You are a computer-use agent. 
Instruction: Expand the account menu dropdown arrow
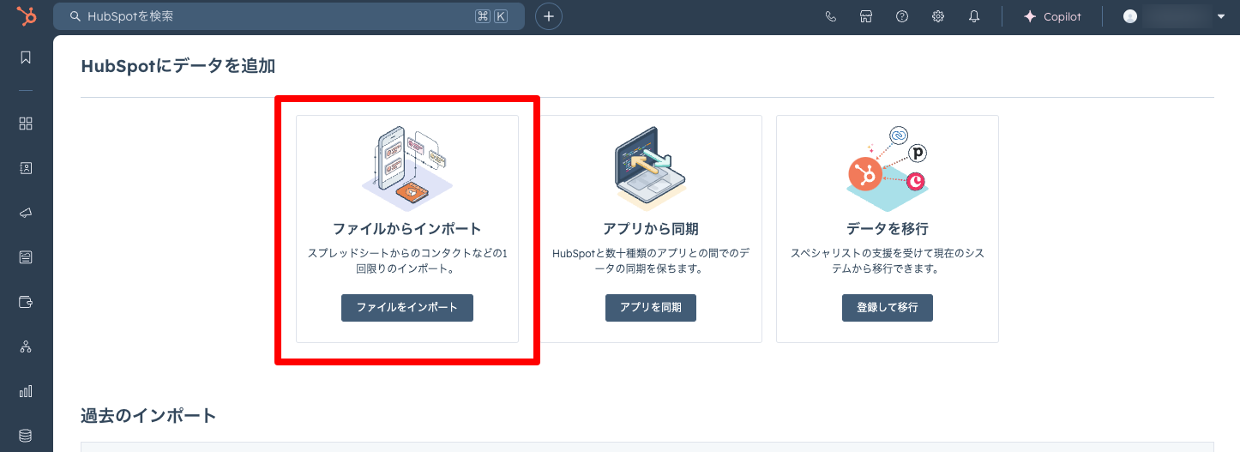[x=1221, y=16]
